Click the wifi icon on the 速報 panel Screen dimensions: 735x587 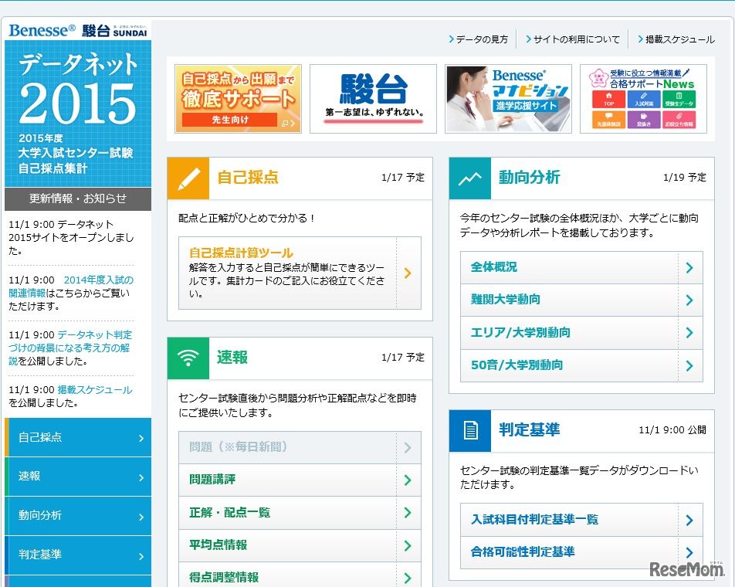(x=188, y=358)
